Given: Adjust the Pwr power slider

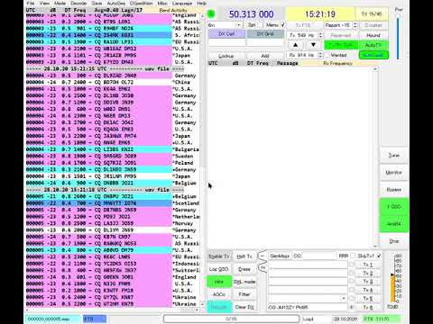Looking at the screenshot, I should tap(399, 38).
